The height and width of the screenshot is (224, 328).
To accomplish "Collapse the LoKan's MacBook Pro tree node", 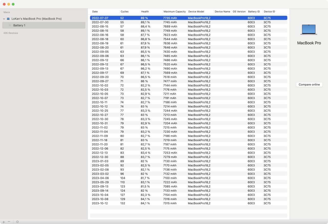I will tap(4, 19).
